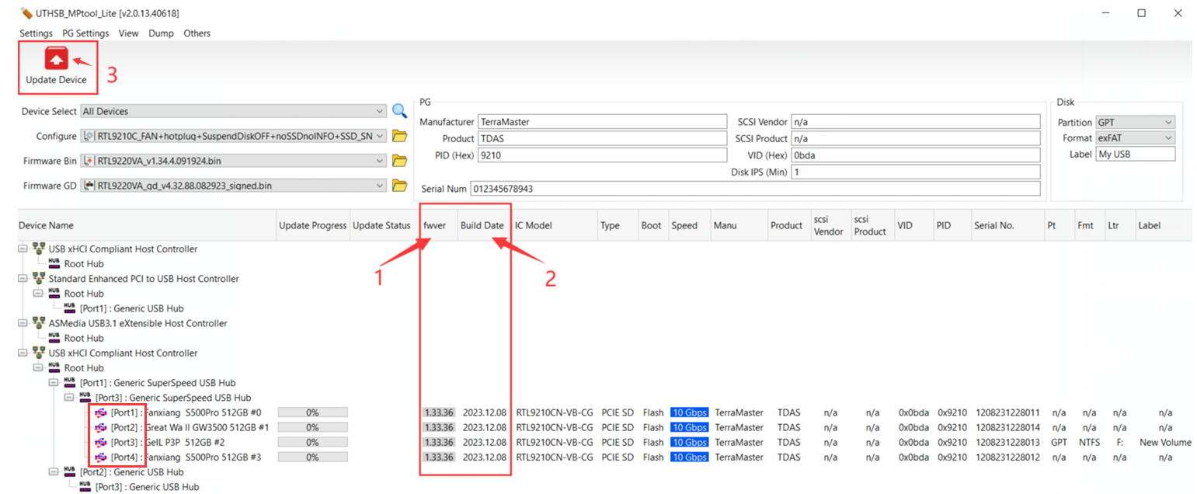Screen dimensions: 1197x494
Task: Collapse [Port2] Generic USB Hub node
Action: 54,471
